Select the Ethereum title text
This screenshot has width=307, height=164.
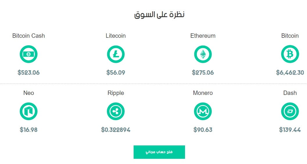203,36
